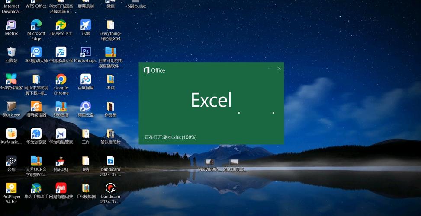Launch PotPlayer 64 bit shortcut
421x216 pixels.
11,194
